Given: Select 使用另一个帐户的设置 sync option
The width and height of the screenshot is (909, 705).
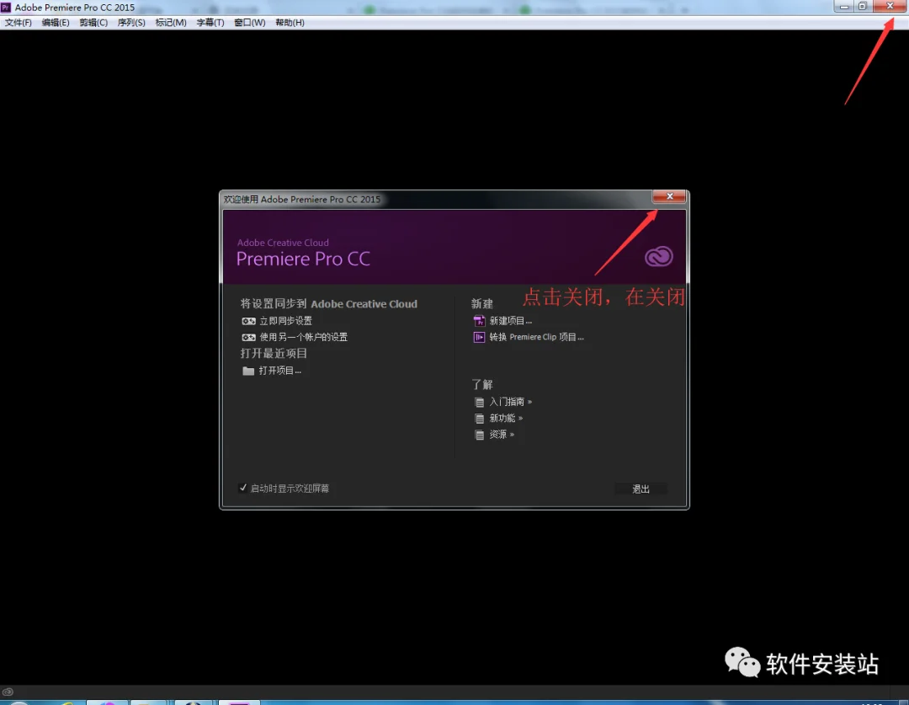Looking at the screenshot, I should [295, 337].
